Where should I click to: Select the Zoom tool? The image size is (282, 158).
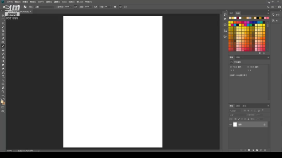click(3, 92)
